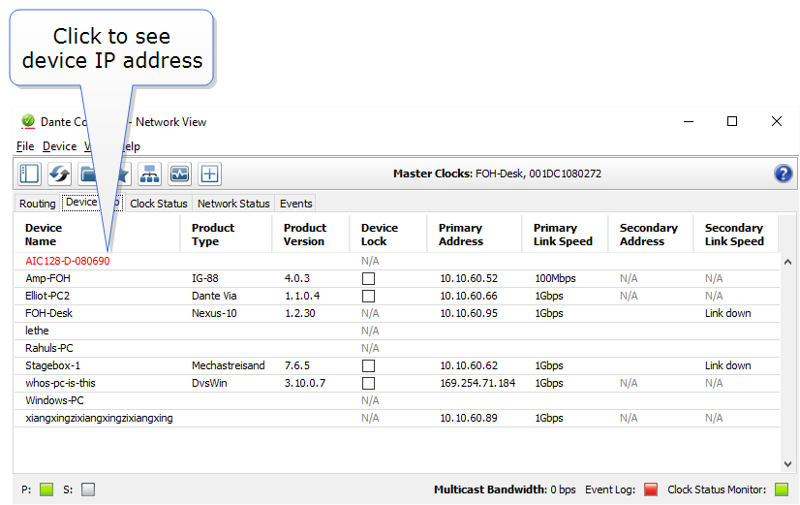This screenshot has height=505, width=800.
Task: Open the network topology tree icon
Action: [x=149, y=174]
